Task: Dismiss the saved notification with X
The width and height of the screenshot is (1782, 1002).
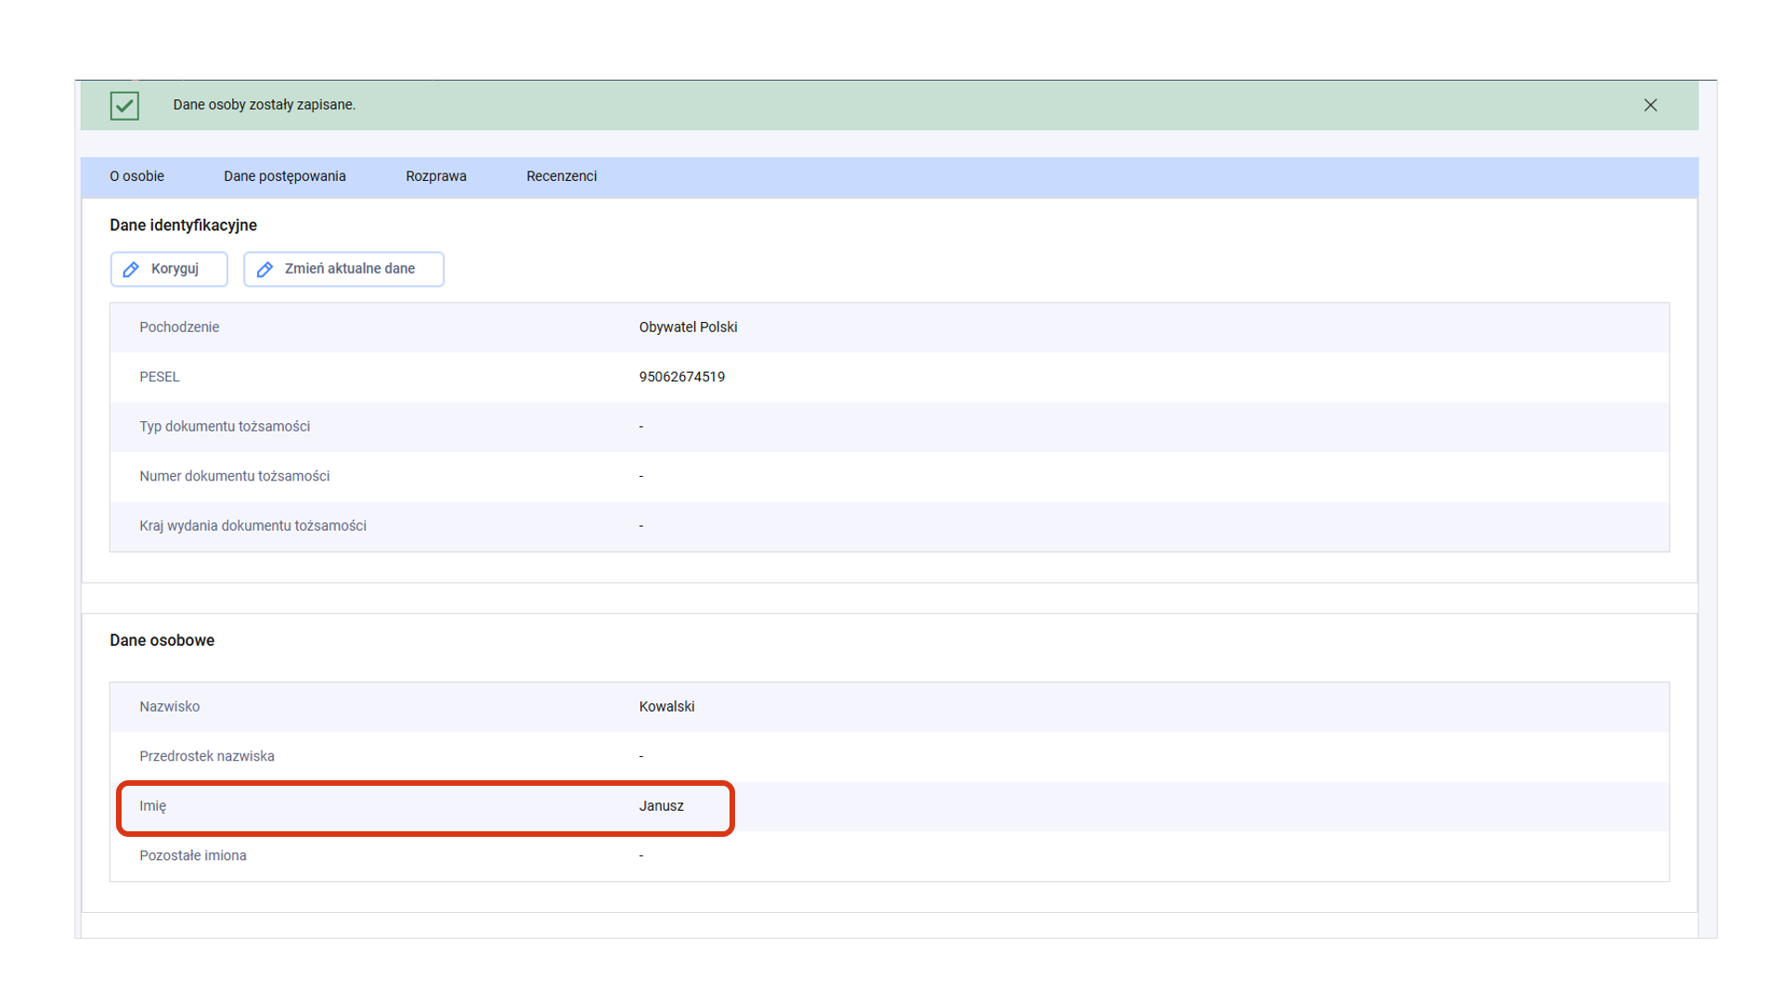Action: click(x=1650, y=106)
